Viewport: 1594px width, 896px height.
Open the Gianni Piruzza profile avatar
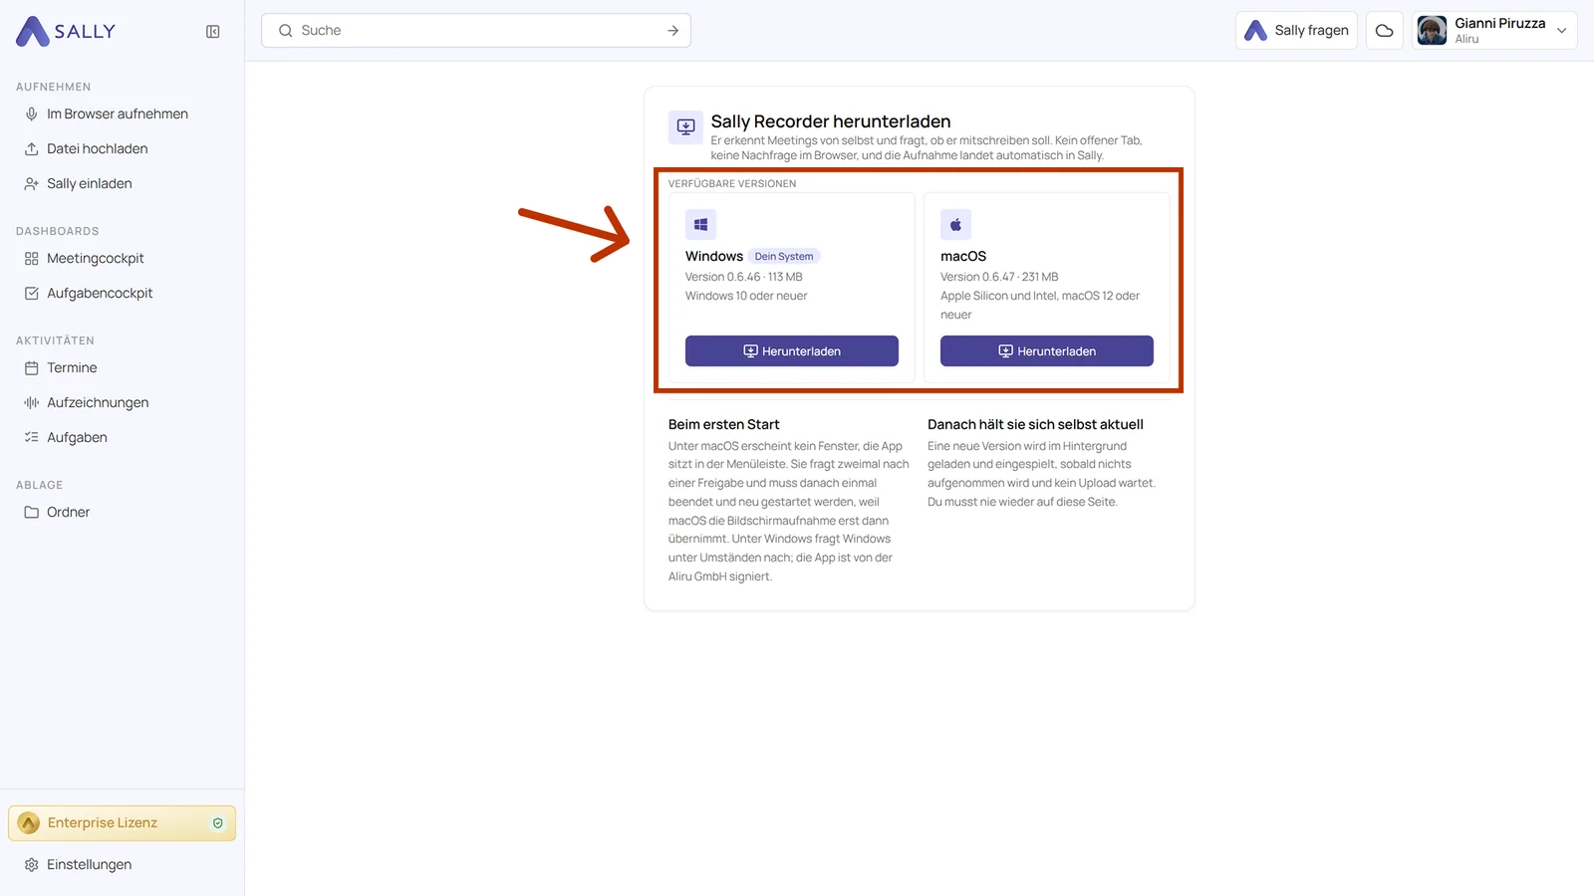[x=1432, y=31]
